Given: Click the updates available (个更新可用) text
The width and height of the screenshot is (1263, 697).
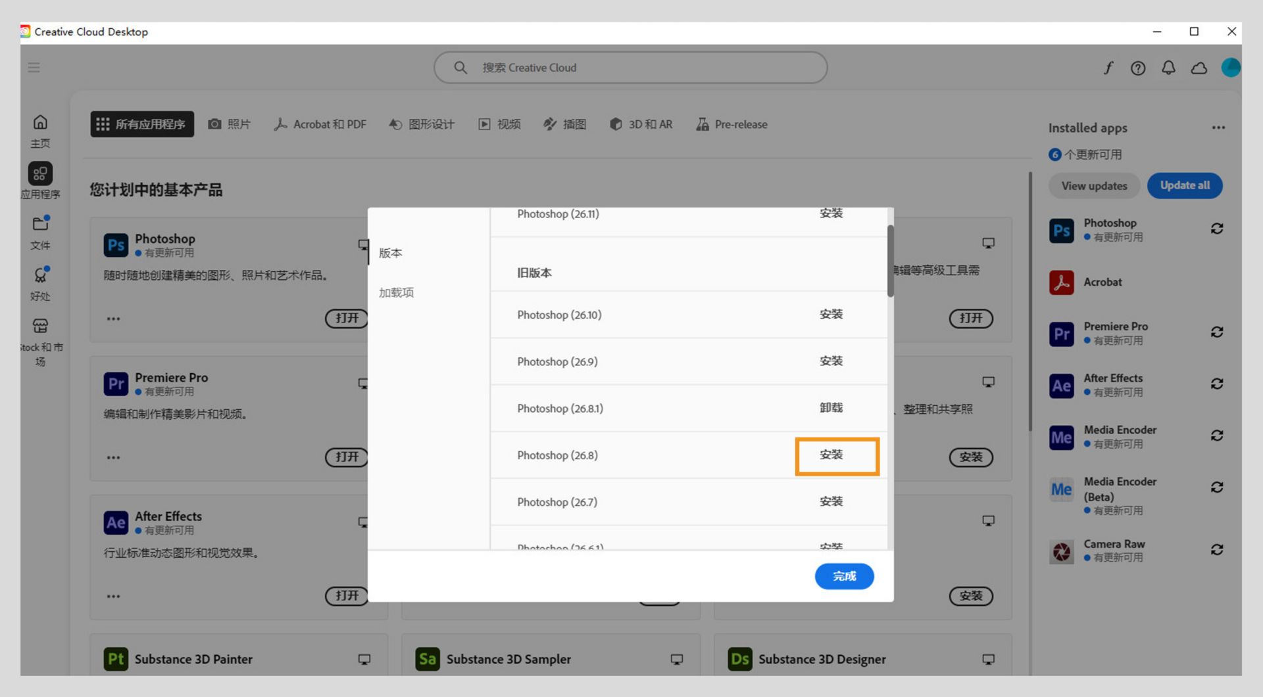Looking at the screenshot, I should [x=1093, y=154].
